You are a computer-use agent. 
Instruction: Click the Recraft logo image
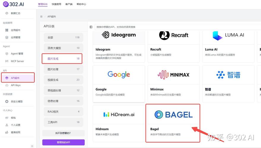(174, 35)
